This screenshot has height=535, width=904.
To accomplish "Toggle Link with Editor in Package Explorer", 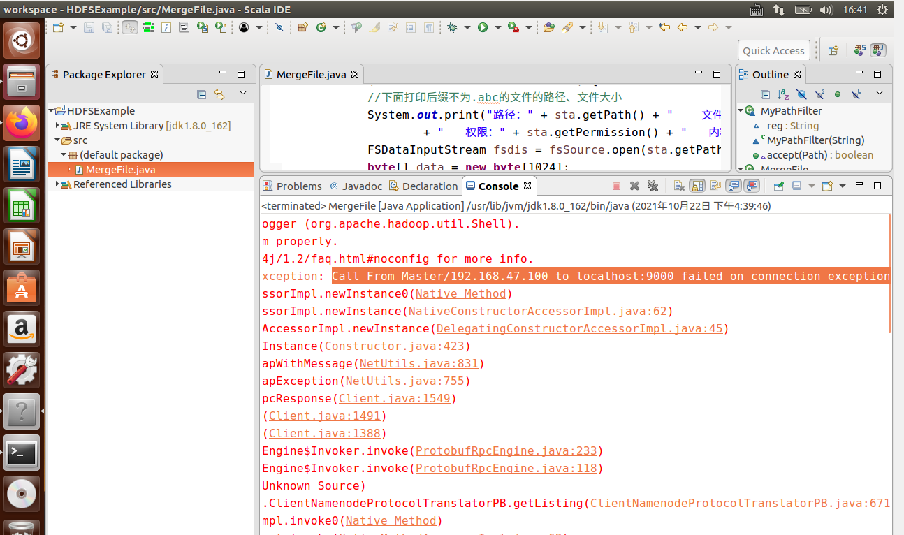I will tap(219, 94).
